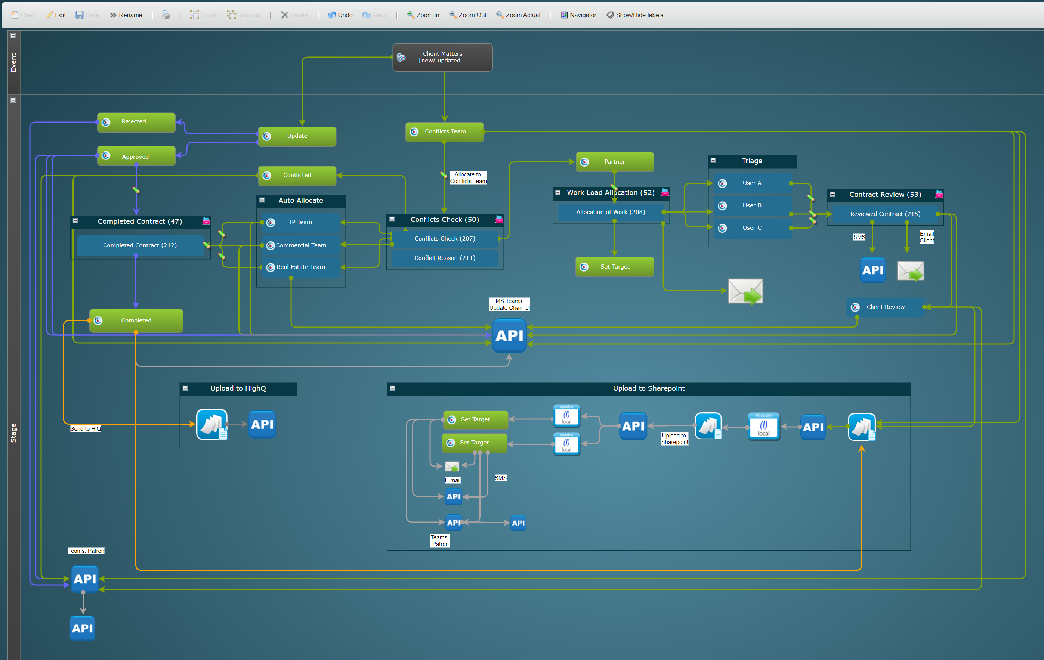
Task: Select the Allocation of Work (208) item
Action: click(x=611, y=212)
